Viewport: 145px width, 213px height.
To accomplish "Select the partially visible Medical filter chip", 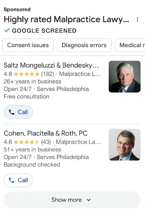I will 130,45.
